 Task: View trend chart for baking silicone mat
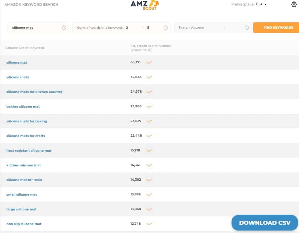tap(149, 107)
